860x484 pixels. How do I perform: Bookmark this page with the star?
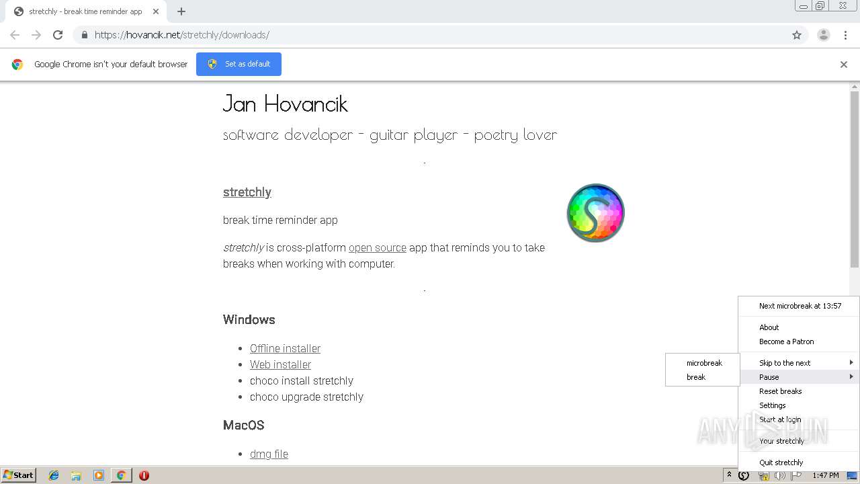tap(797, 35)
